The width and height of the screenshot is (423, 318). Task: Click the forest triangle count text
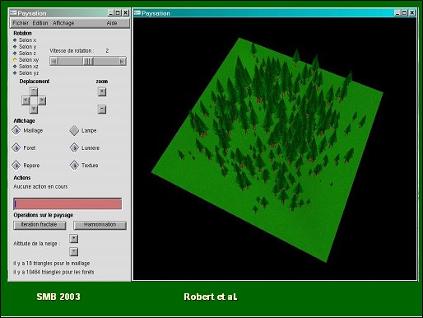click(x=53, y=272)
